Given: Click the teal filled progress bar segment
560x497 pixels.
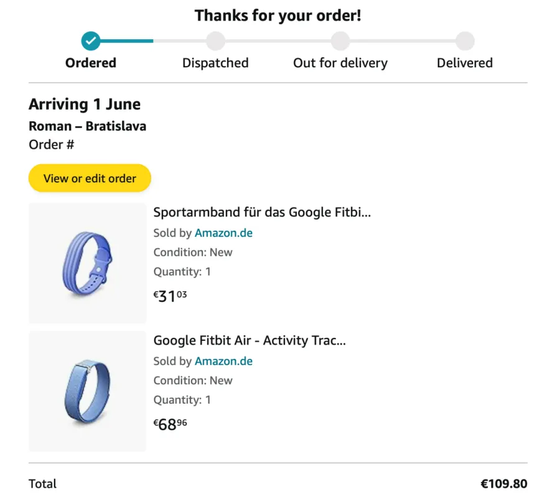Looking at the screenshot, I should (x=127, y=41).
